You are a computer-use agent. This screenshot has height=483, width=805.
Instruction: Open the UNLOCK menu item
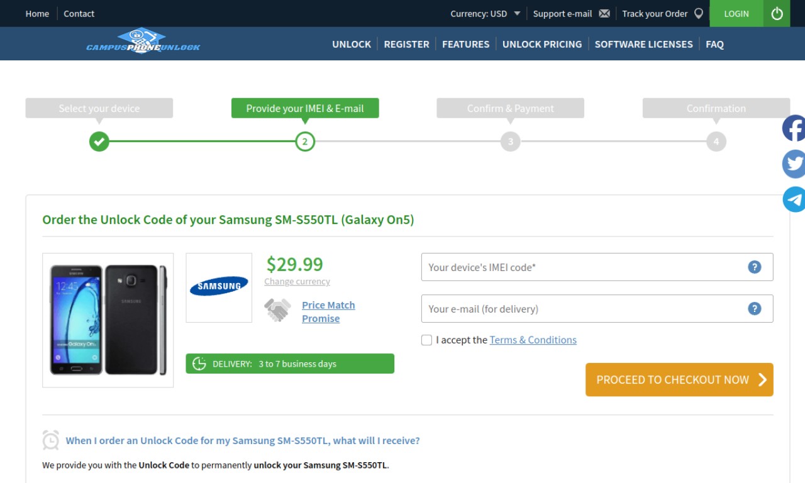click(x=352, y=44)
